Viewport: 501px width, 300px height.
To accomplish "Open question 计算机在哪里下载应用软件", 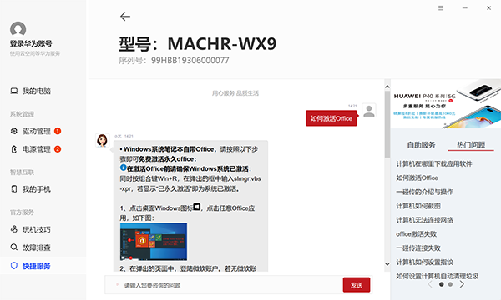I will click(x=434, y=164).
